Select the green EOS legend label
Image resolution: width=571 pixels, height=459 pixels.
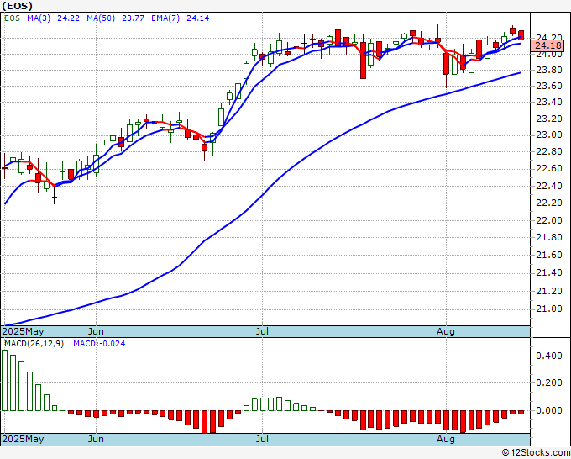tap(12, 18)
